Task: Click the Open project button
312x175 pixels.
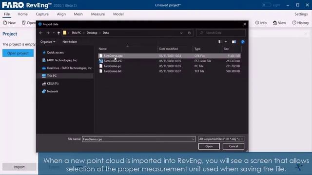Action: [18, 53]
